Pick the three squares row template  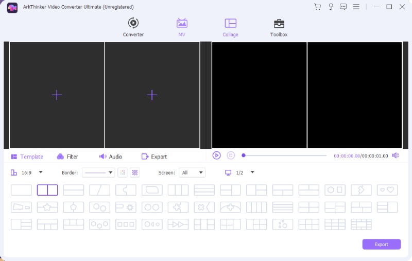pos(126,224)
